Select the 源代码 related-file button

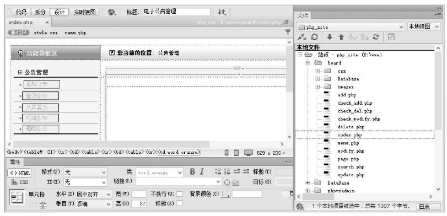[x=19, y=33]
